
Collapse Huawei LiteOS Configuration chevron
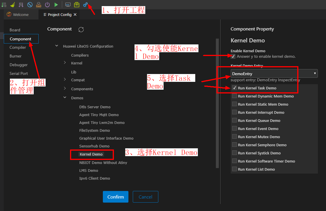click(57, 46)
